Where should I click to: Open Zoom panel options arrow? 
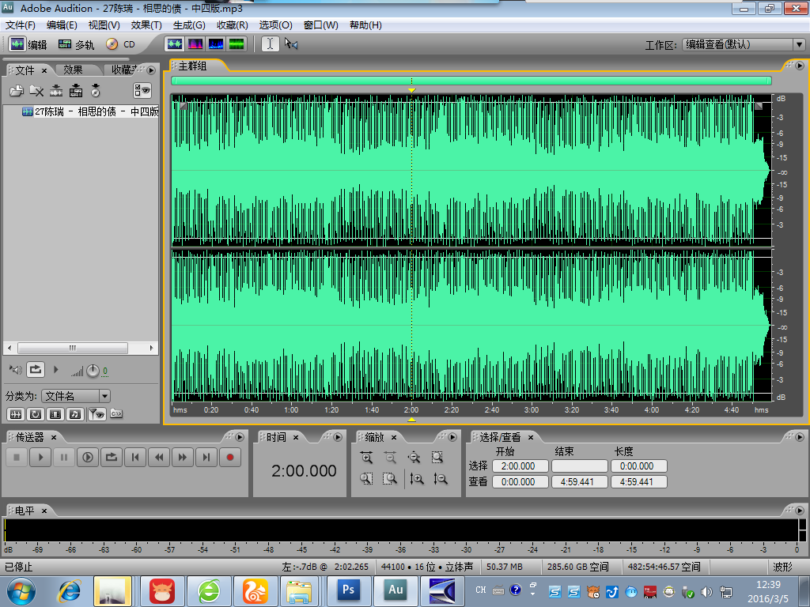[452, 437]
